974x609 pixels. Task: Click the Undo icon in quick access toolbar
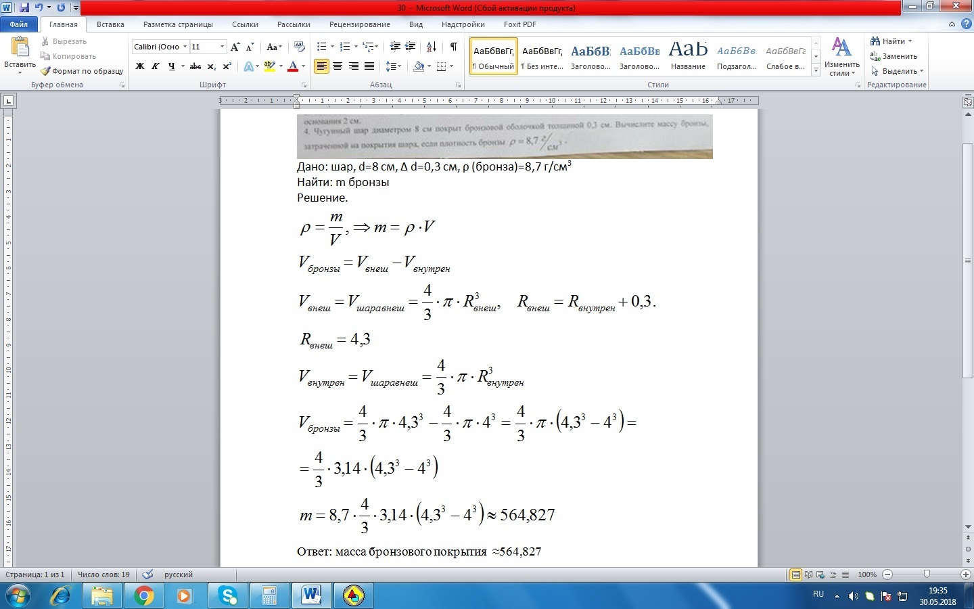39,7
